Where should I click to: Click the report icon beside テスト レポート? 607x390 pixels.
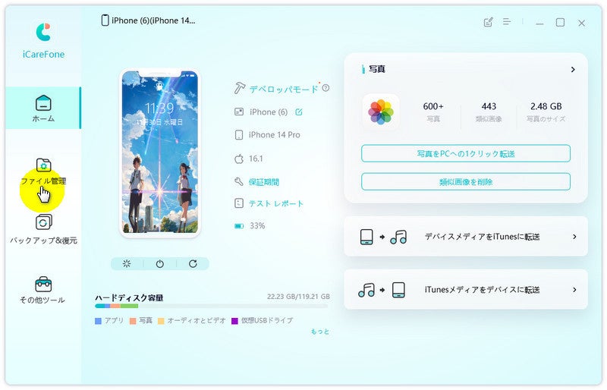239,203
